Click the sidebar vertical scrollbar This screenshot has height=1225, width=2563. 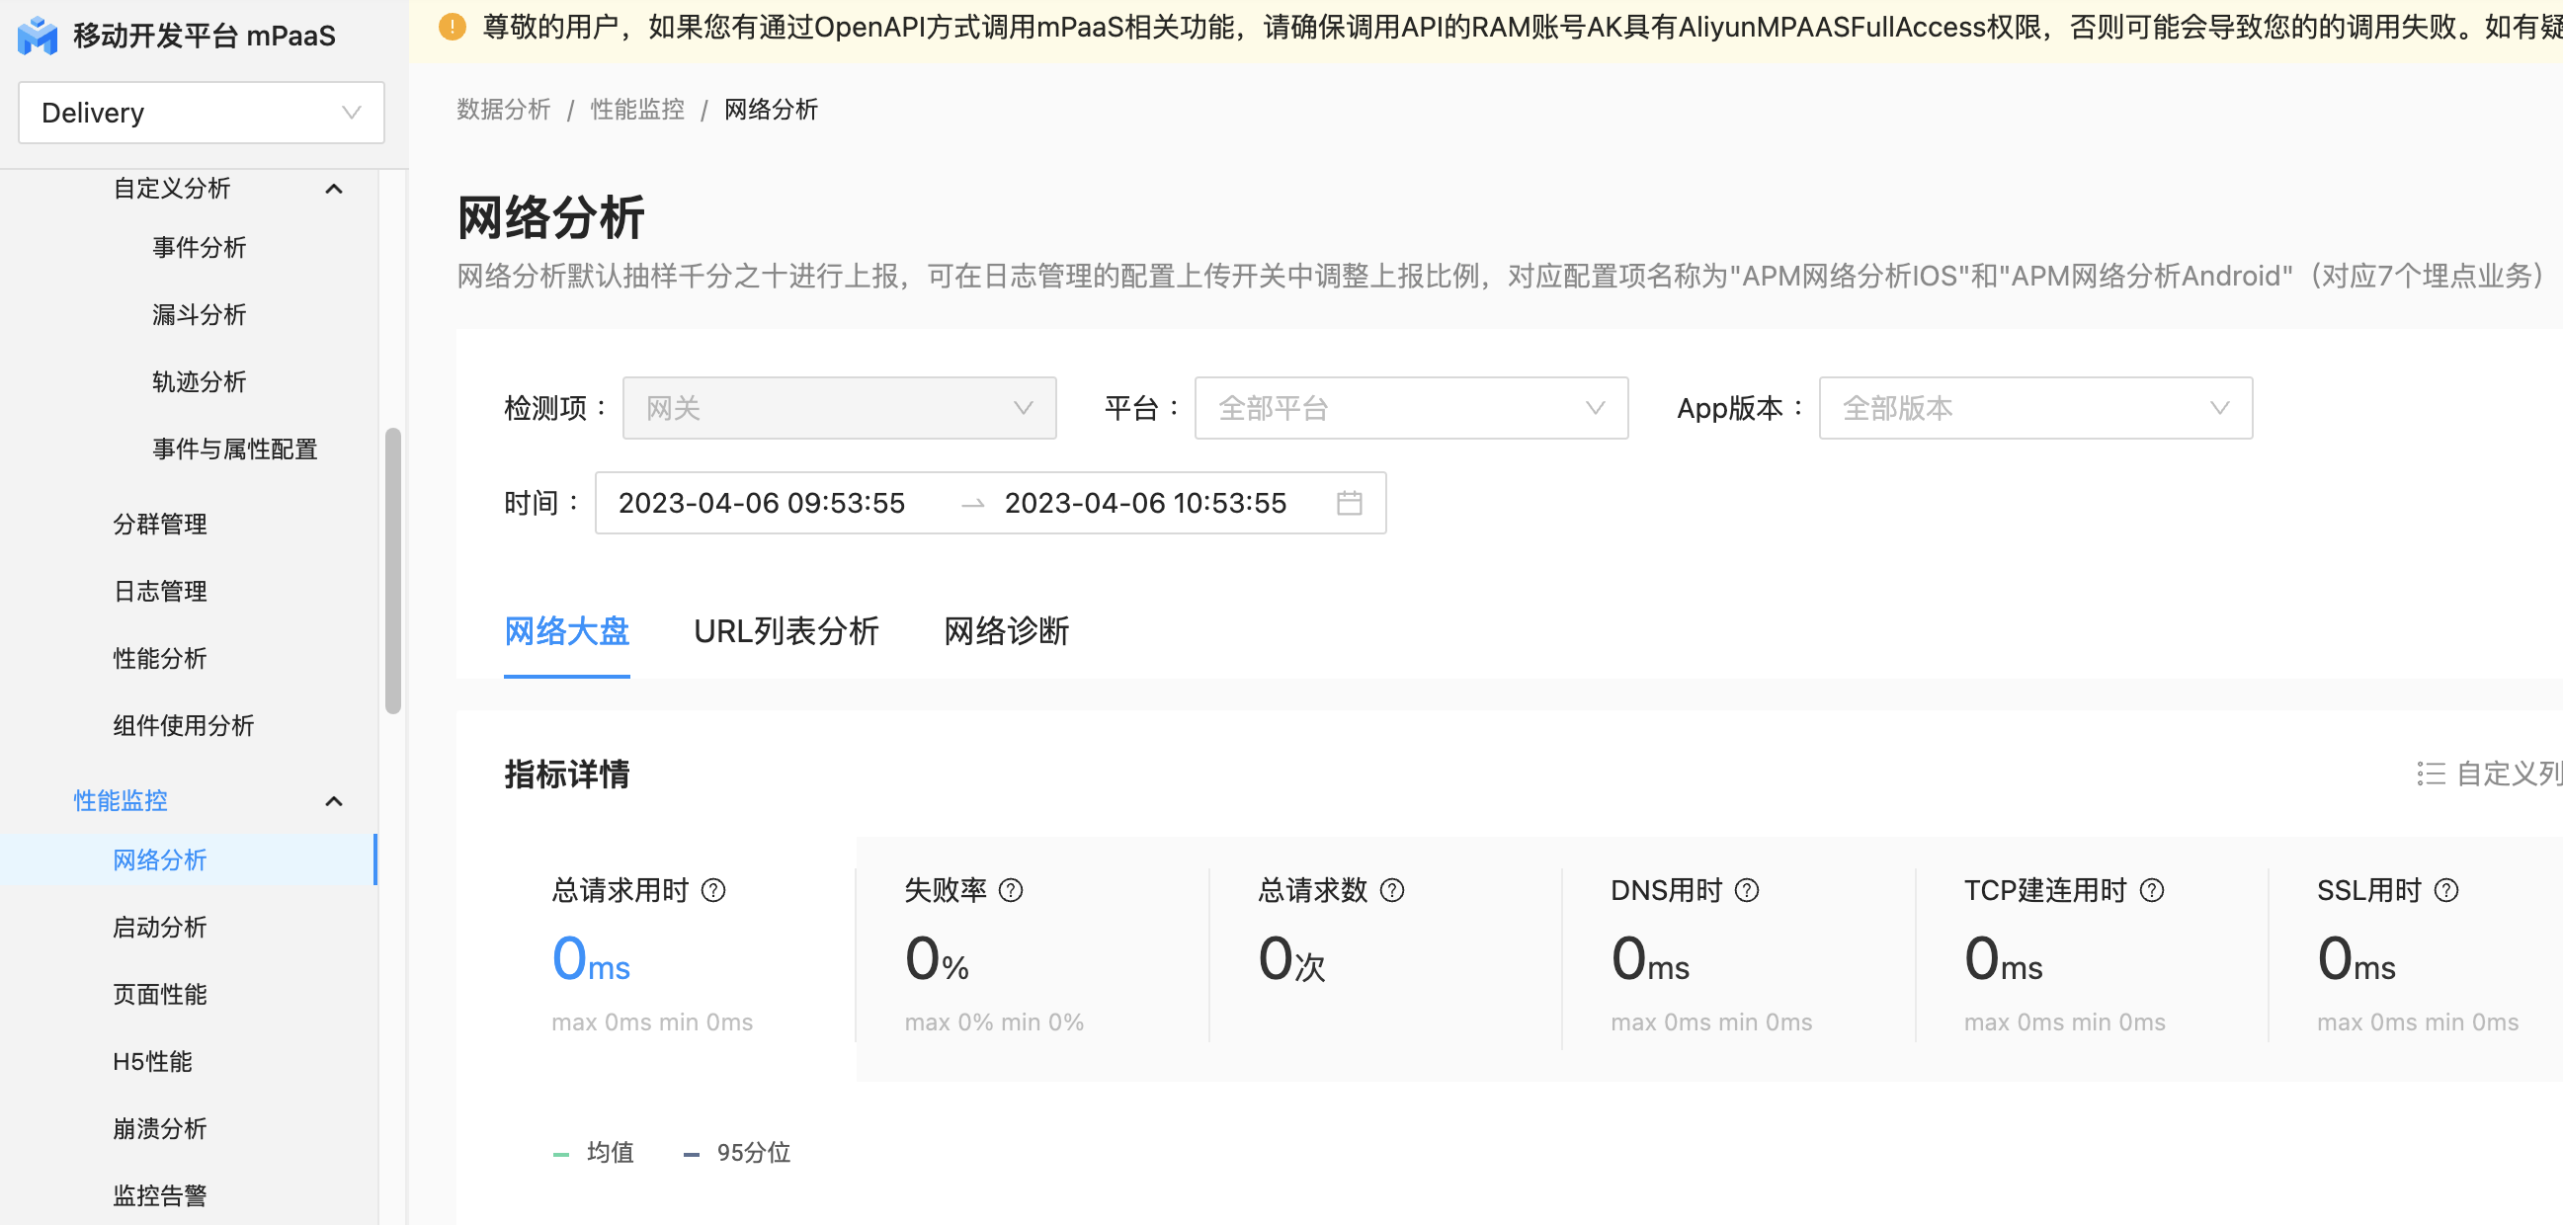point(393,571)
